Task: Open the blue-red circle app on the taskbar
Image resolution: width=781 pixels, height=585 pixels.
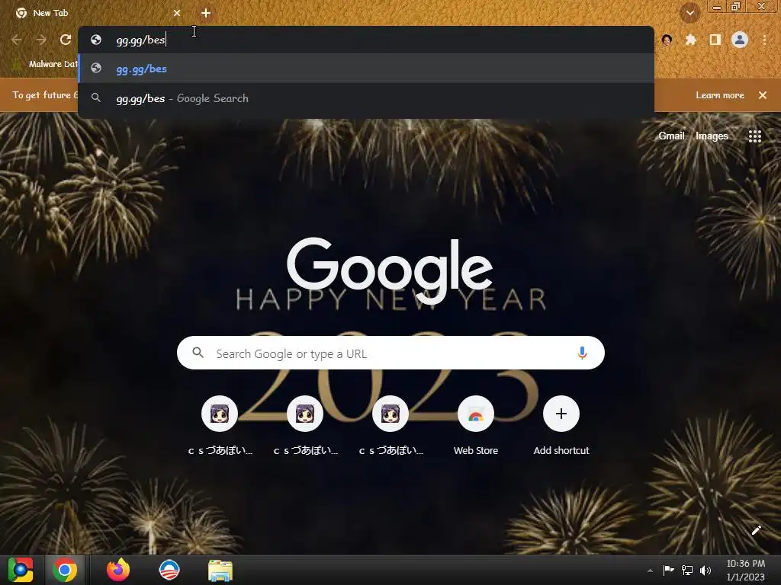Action: (x=169, y=570)
